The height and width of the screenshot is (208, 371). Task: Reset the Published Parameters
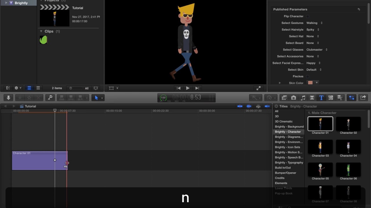[359, 10]
